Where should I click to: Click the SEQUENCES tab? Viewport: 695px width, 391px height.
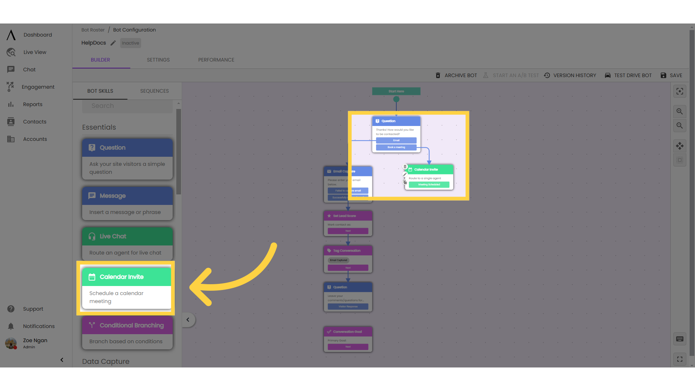click(x=154, y=91)
